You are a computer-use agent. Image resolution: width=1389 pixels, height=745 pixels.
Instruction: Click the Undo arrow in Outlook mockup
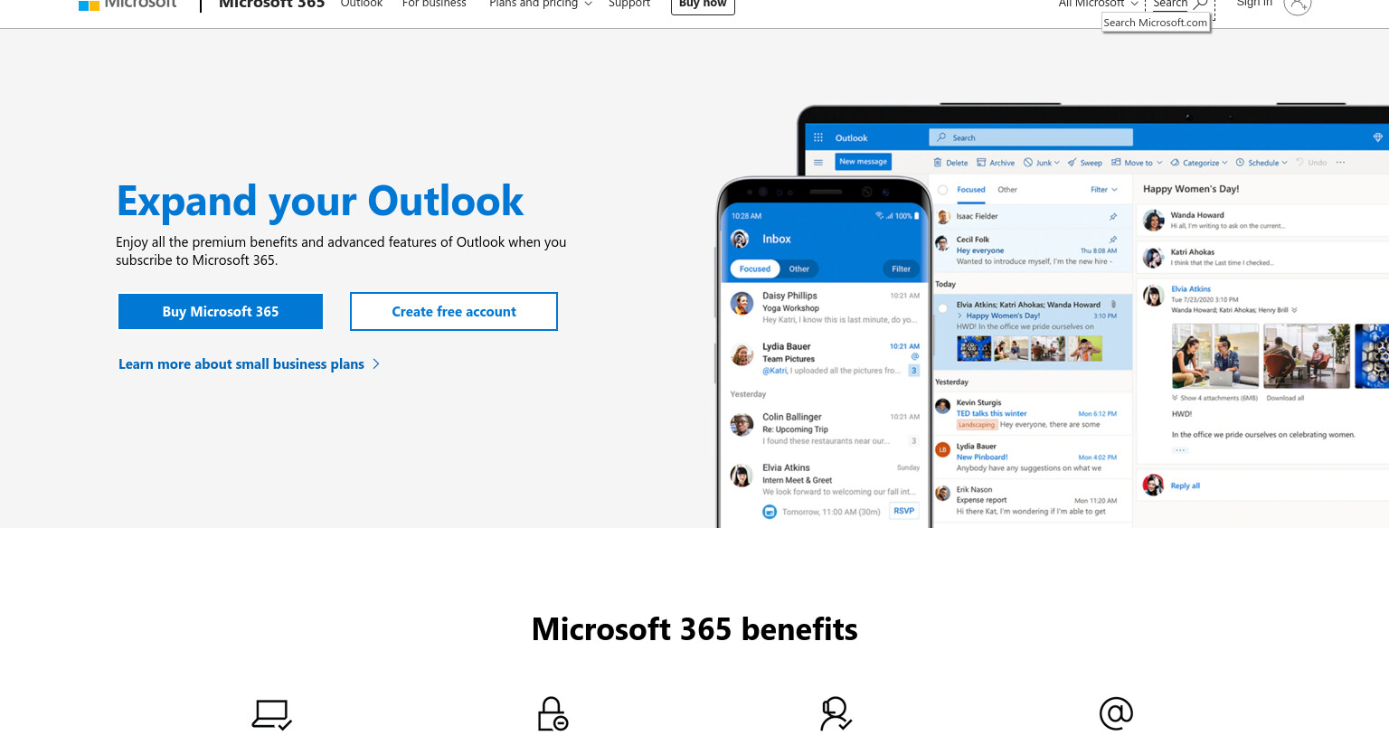pyautogui.click(x=1299, y=163)
